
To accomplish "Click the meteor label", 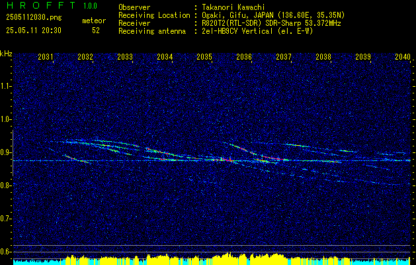I will tap(94, 21).
